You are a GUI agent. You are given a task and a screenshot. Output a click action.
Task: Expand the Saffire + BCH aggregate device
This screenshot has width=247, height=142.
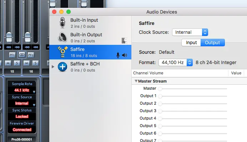click(x=53, y=67)
